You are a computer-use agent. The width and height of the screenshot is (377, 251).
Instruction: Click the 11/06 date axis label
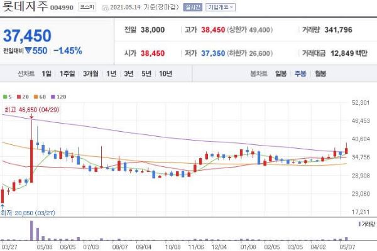[195, 247]
